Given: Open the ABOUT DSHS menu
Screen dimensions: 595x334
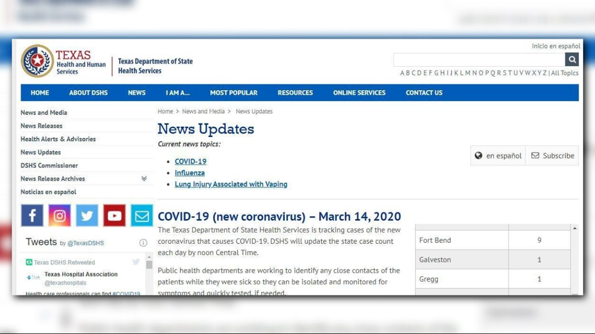Looking at the screenshot, I should tap(88, 93).
